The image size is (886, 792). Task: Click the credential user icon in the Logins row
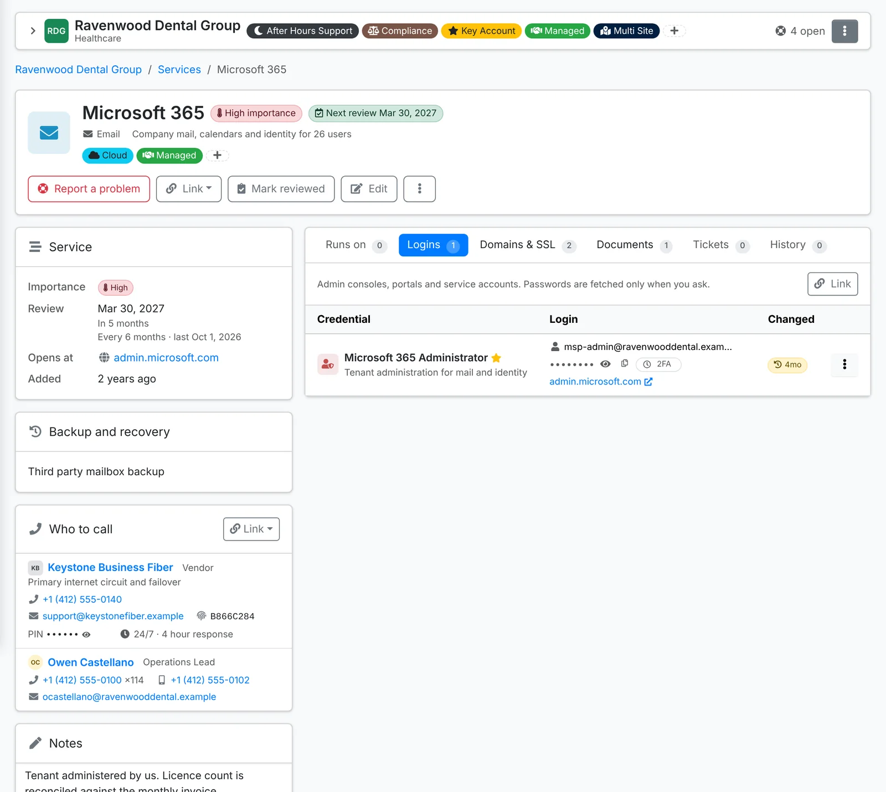tap(328, 364)
